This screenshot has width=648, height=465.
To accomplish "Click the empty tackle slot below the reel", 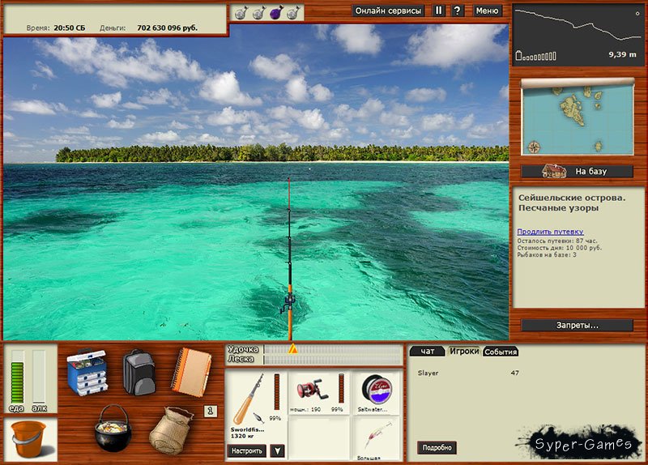I will tap(318, 439).
